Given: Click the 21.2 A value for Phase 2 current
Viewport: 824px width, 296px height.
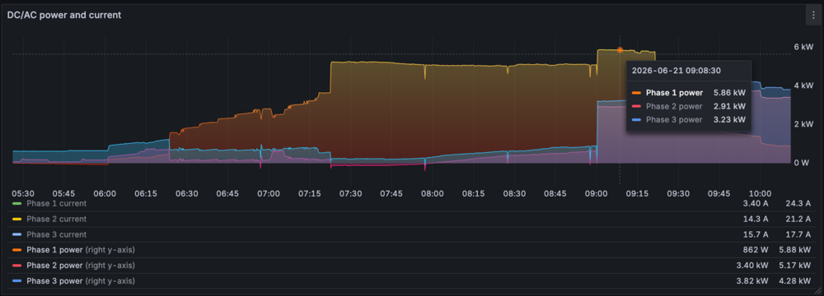Looking at the screenshot, I should coord(798,219).
